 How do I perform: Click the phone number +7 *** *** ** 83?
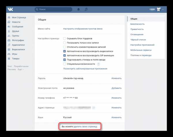[x=70, y=98]
